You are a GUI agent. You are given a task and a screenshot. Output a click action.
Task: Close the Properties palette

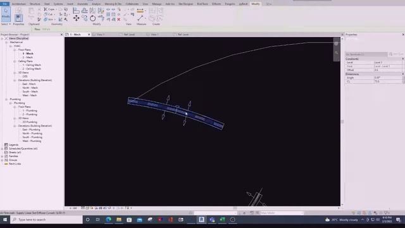tap(403, 34)
